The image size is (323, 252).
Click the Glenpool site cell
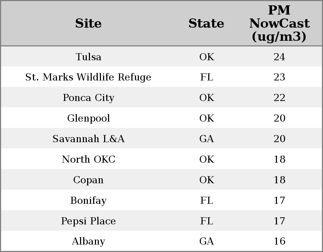tap(89, 118)
